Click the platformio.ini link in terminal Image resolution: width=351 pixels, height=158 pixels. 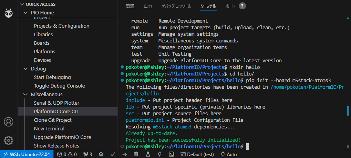145,120
